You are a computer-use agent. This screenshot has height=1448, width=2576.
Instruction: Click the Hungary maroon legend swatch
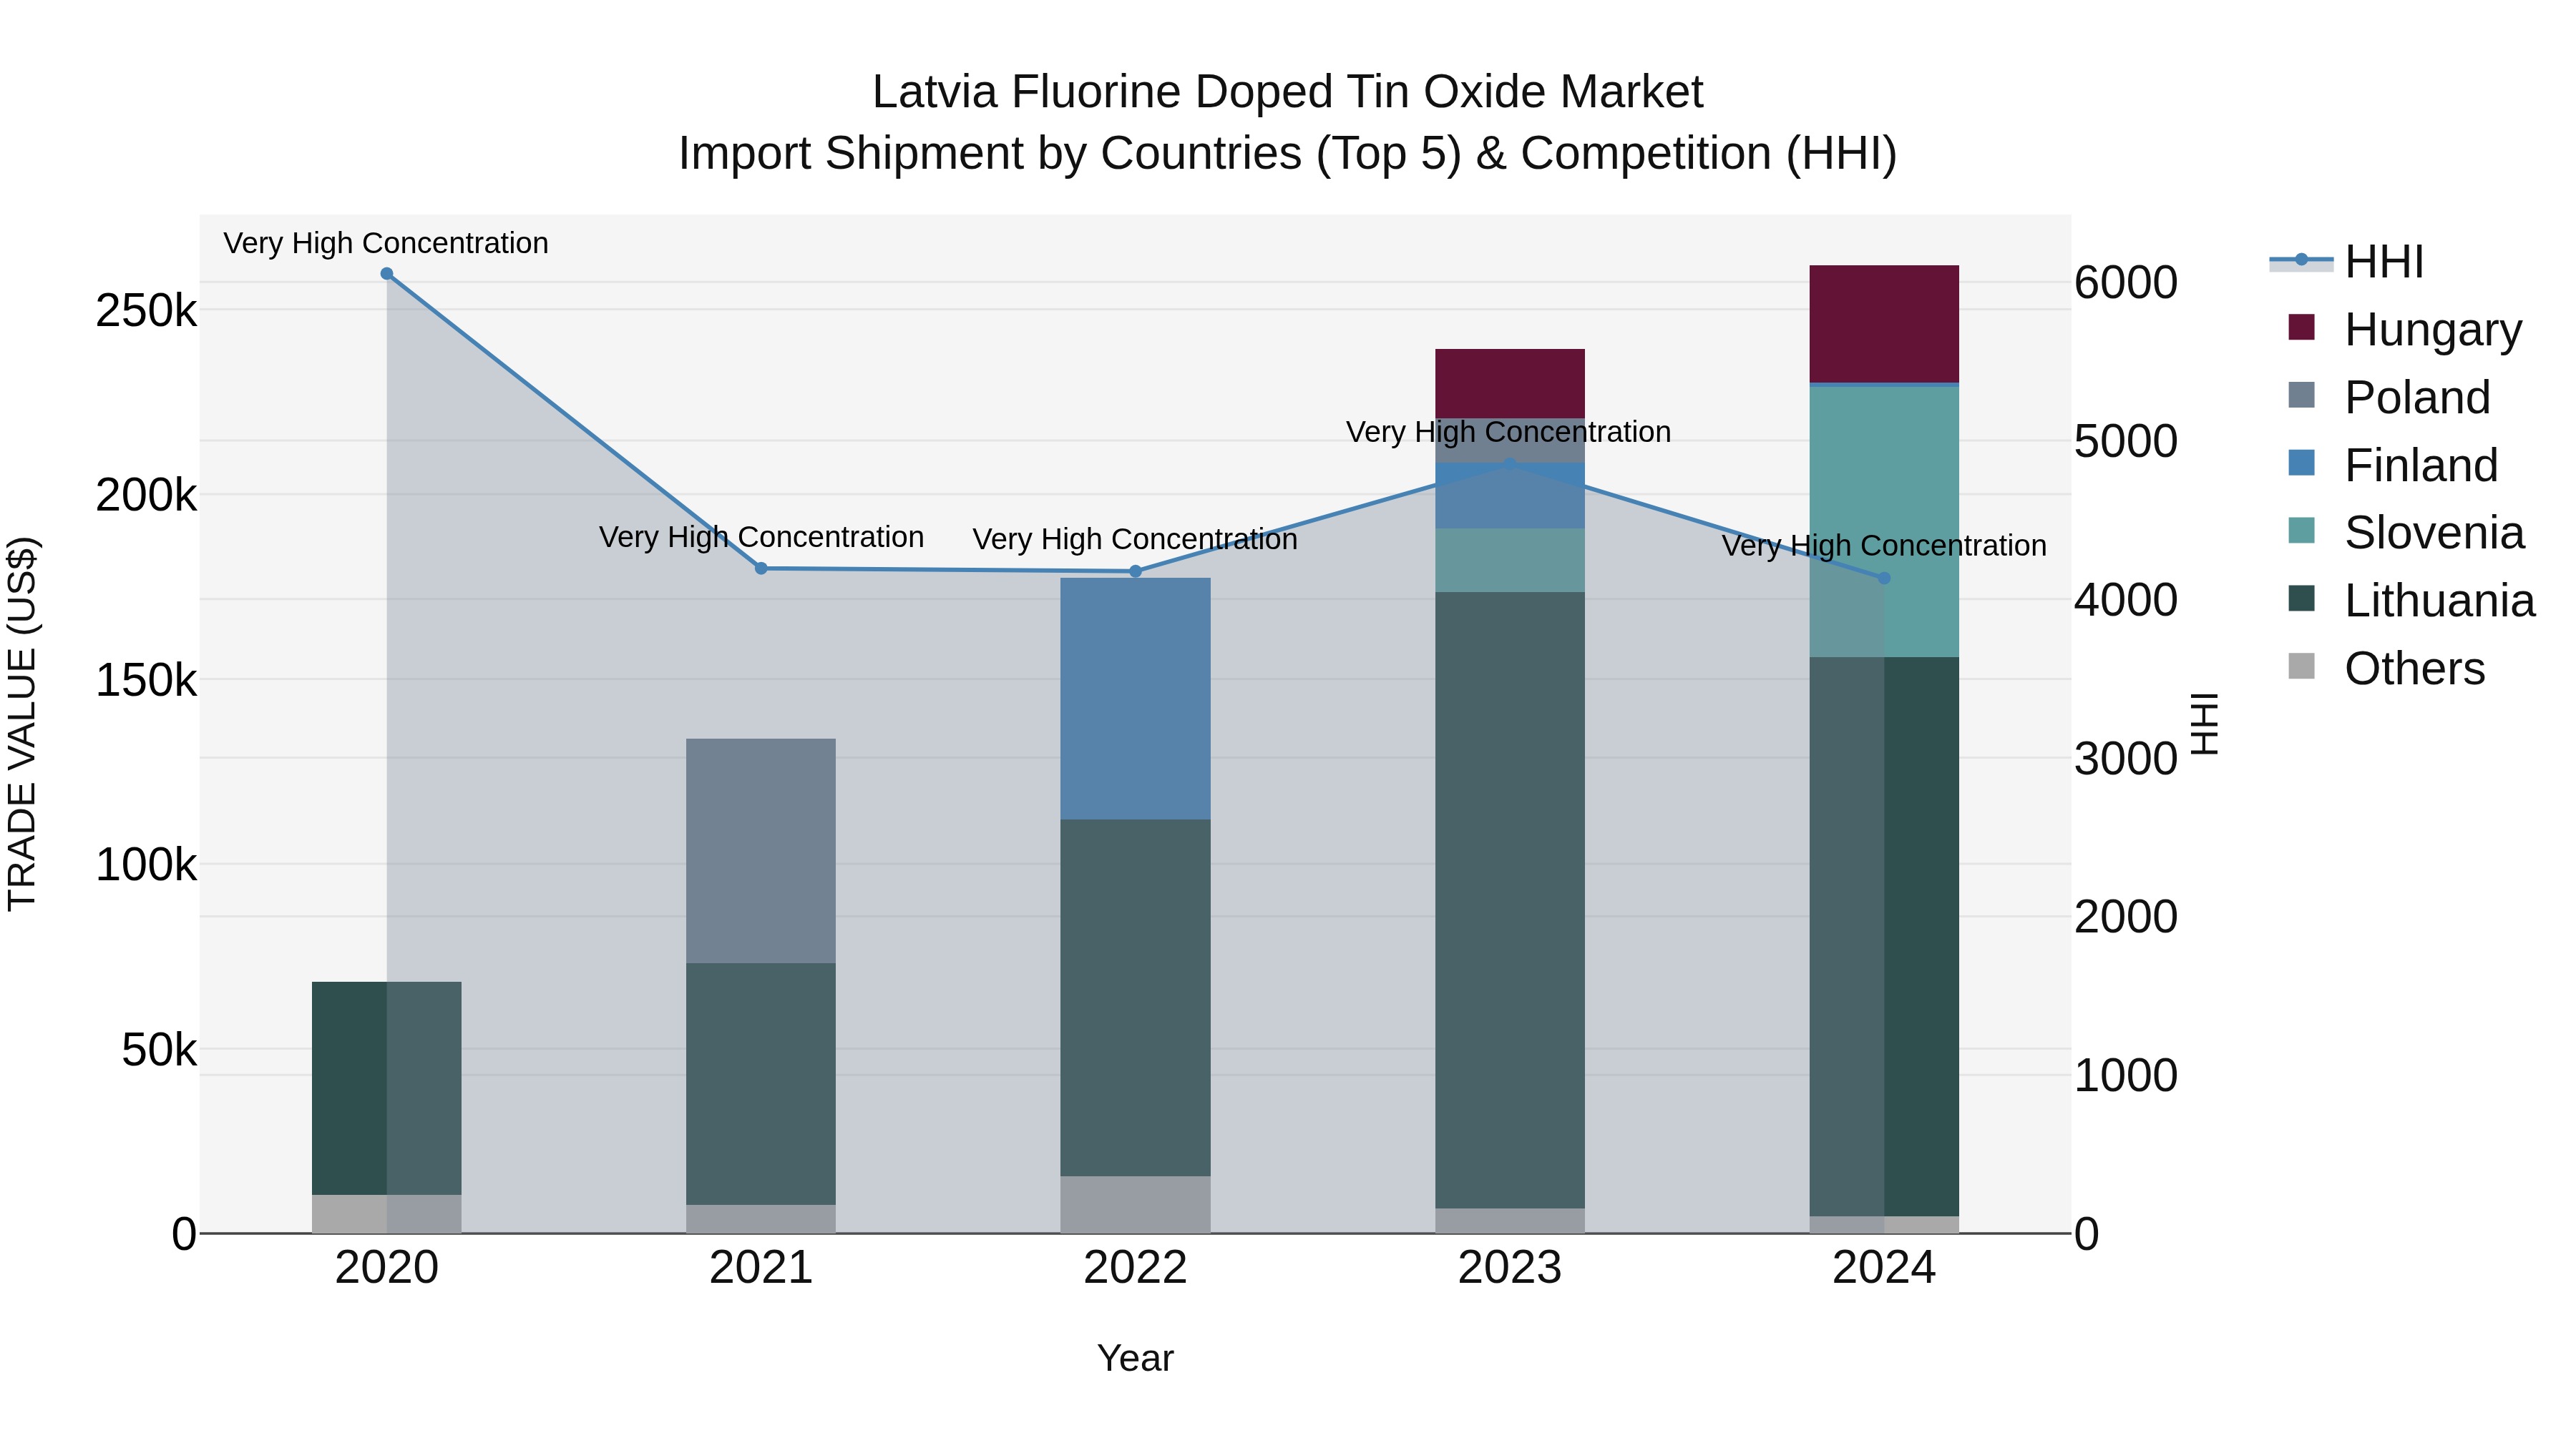(x=2301, y=327)
